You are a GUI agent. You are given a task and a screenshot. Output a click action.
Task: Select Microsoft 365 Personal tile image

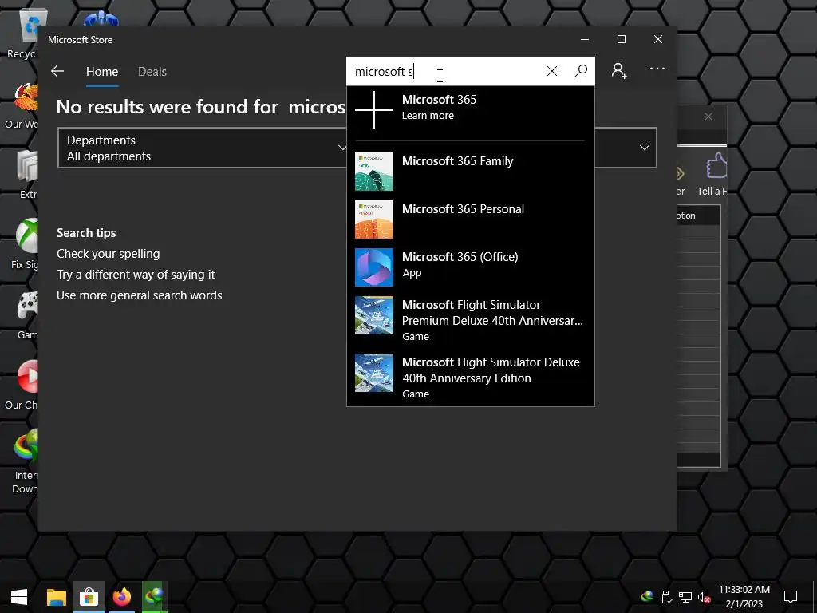374,219
